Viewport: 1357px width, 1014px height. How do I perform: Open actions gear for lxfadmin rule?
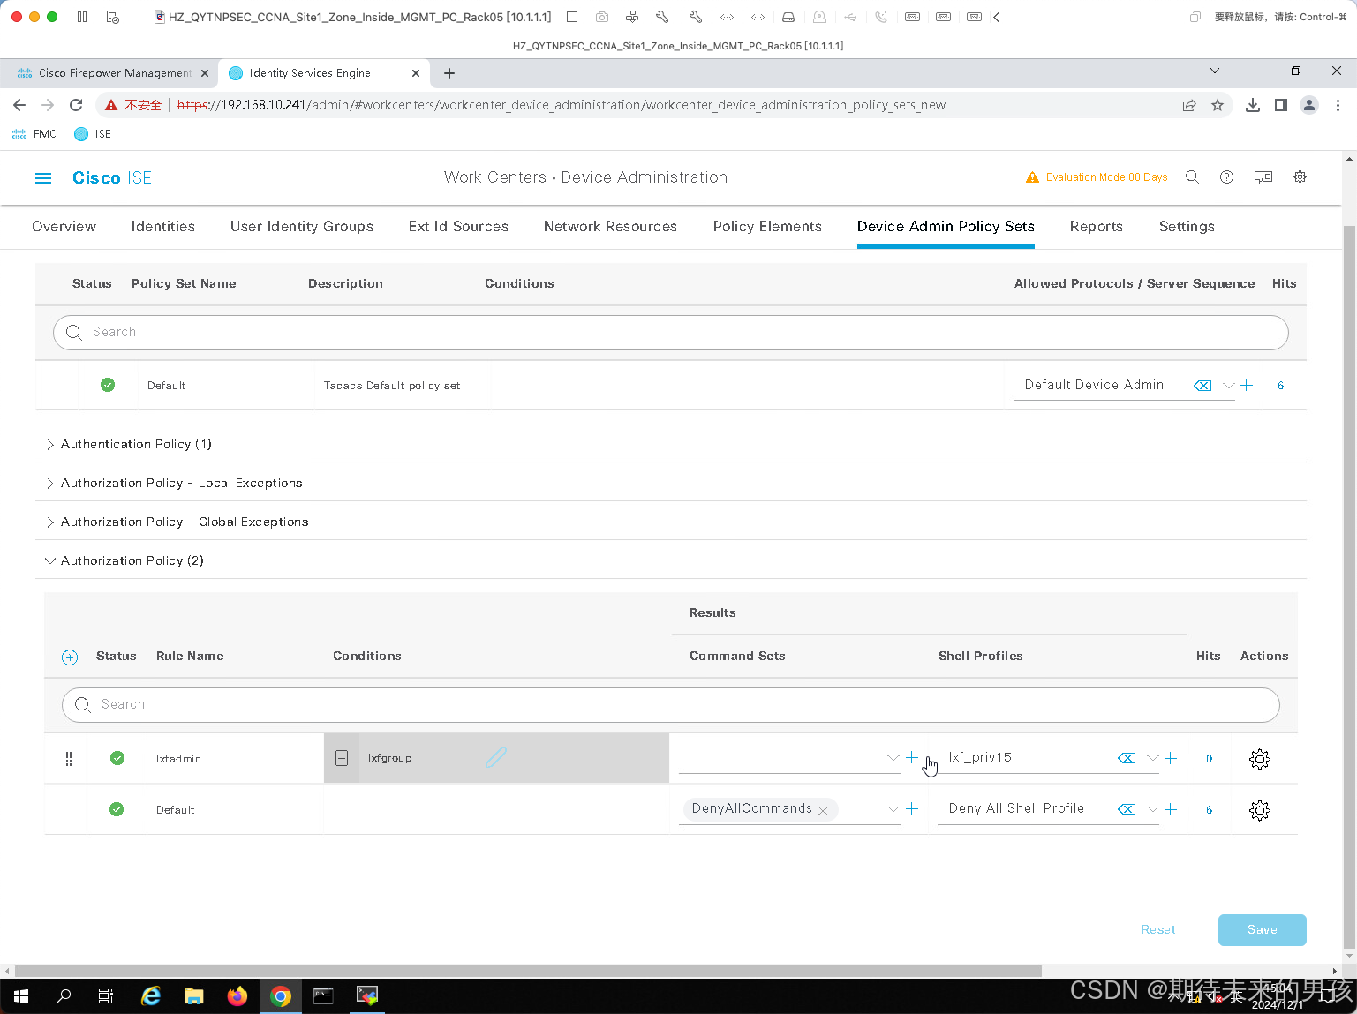coord(1260,759)
